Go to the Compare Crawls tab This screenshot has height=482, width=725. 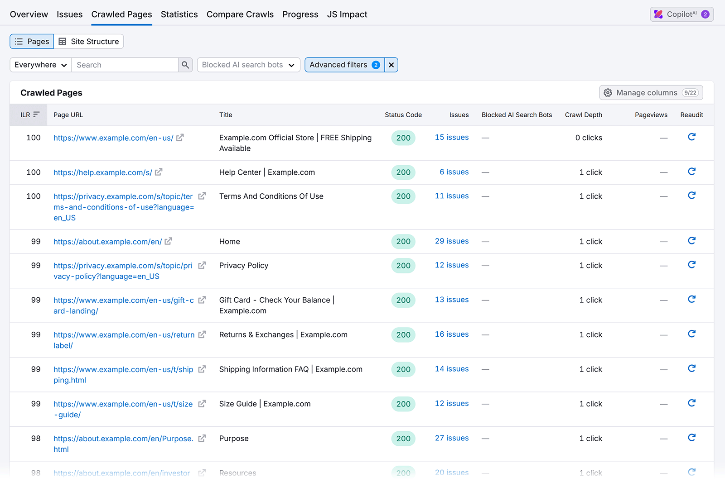coord(240,14)
